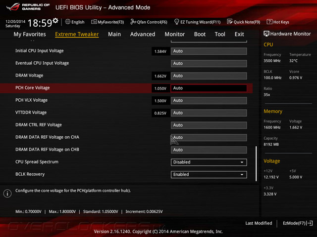Click the Hot Keys question mark icon
The width and height of the screenshot is (317, 237).
point(269,22)
